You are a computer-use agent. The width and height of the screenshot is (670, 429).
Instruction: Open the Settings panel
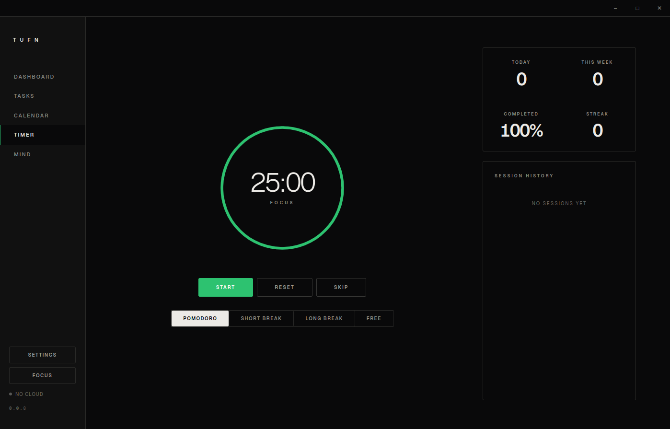tap(42, 355)
